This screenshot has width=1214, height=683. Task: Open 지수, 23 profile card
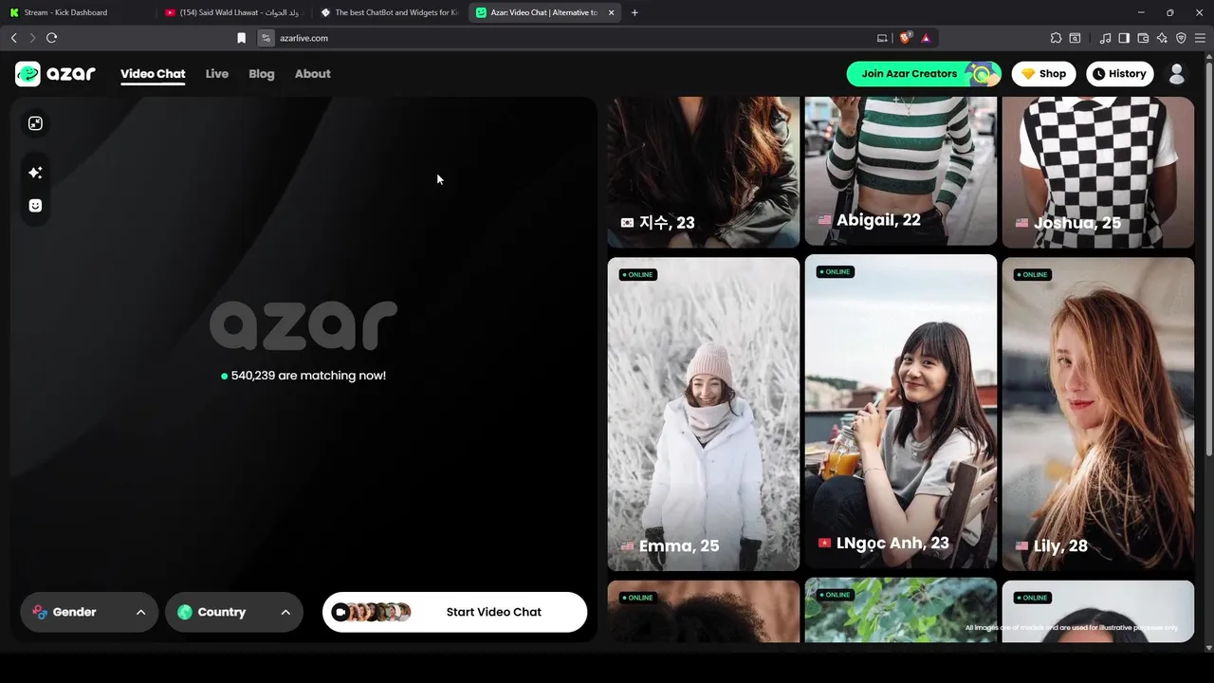(x=704, y=172)
